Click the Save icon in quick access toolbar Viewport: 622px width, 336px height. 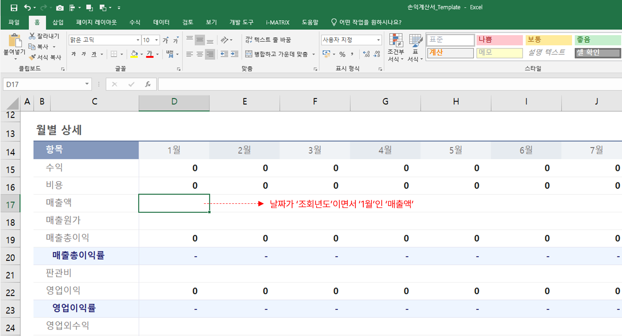pyautogui.click(x=14, y=8)
